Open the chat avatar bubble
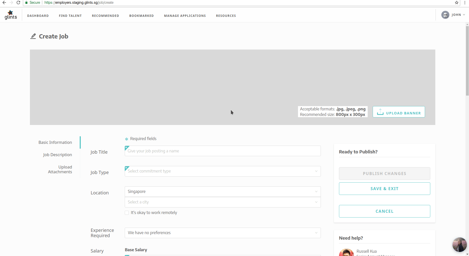 coord(459,244)
